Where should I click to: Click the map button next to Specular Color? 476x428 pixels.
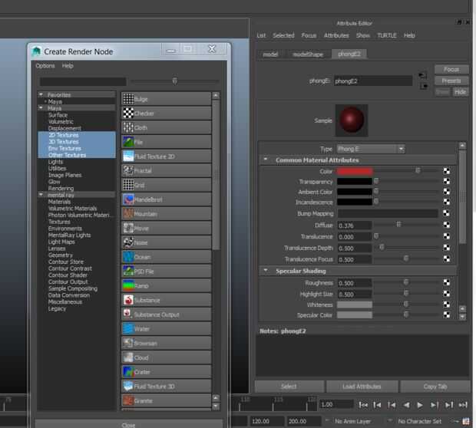[x=447, y=315]
